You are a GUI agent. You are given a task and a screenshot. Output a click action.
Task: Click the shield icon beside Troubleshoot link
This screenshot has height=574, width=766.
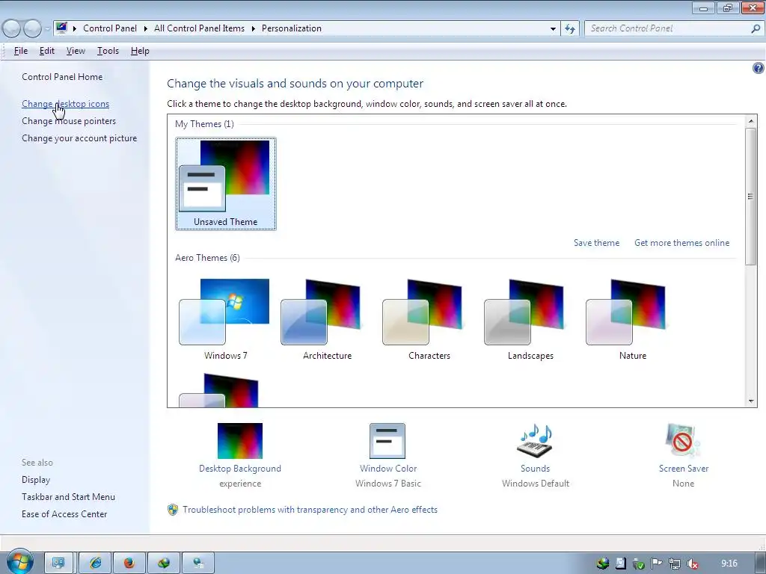click(173, 510)
